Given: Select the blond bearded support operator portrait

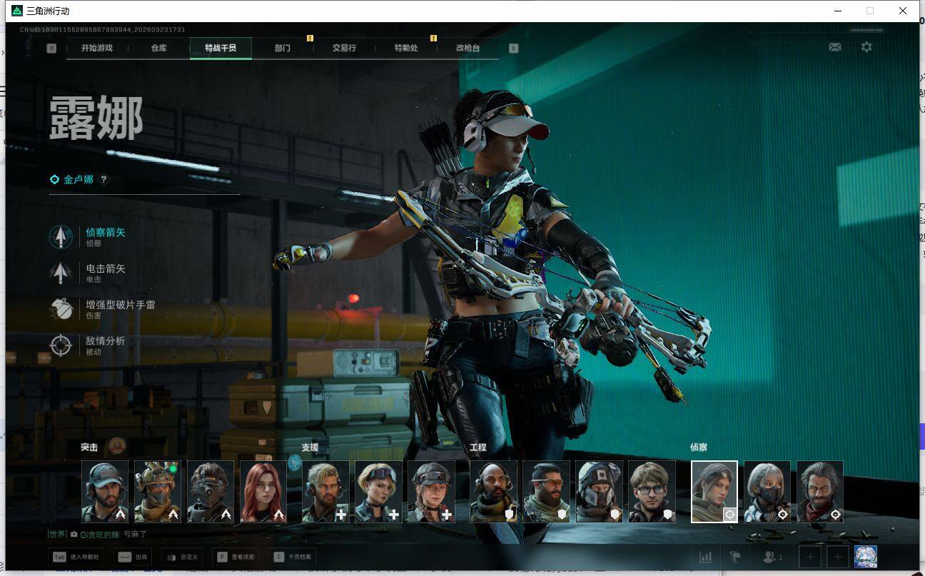Looking at the screenshot, I should pos(326,492).
